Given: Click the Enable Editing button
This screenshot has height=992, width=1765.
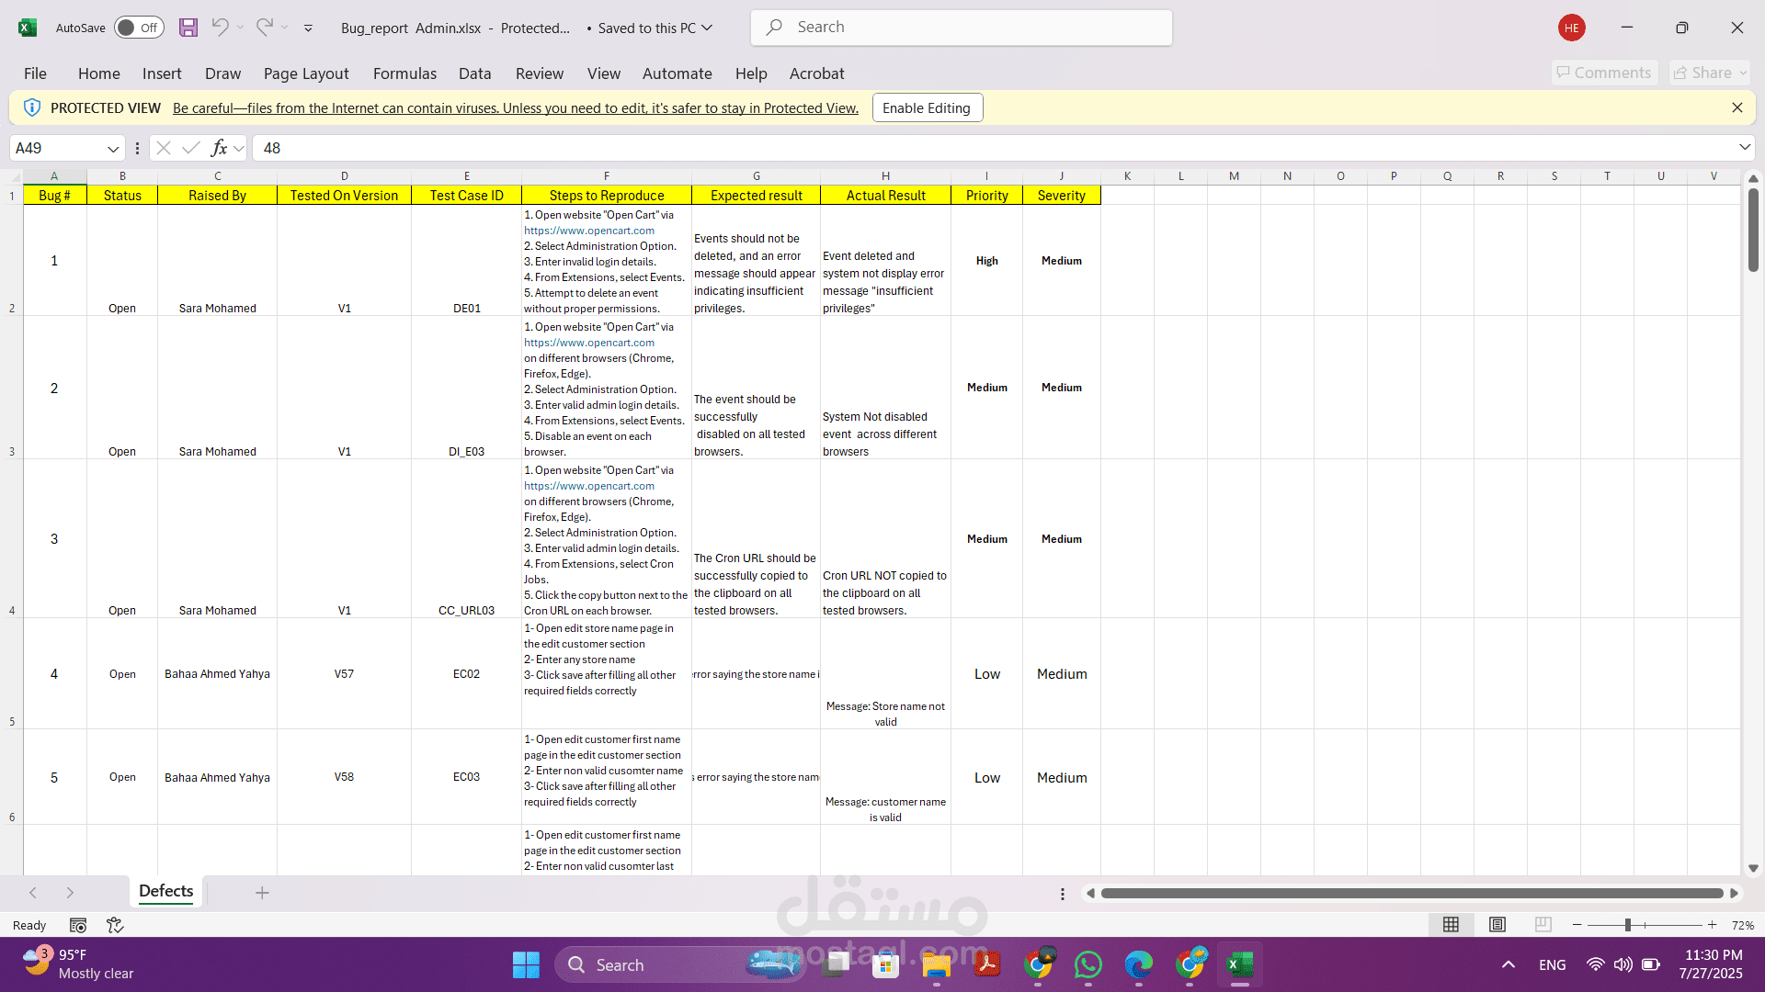Looking at the screenshot, I should pyautogui.click(x=927, y=107).
